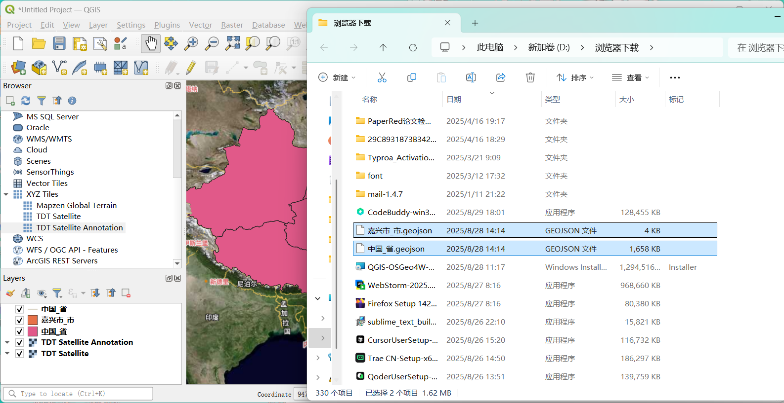
Task: Click Filter Browser funnel icon
Action: (x=42, y=101)
